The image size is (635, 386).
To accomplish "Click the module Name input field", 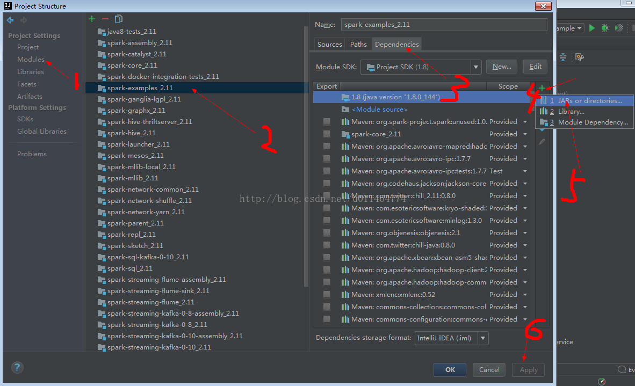I will pos(444,25).
